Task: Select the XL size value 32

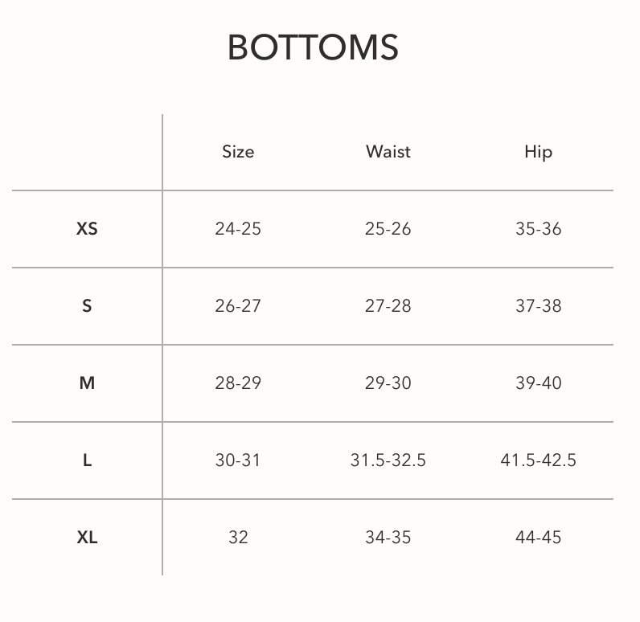Action: click(x=238, y=537)
